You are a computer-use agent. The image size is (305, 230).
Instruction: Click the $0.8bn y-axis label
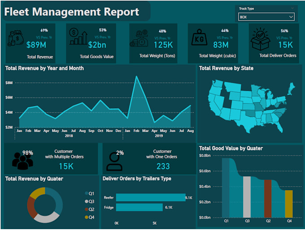tap(205, 155)
